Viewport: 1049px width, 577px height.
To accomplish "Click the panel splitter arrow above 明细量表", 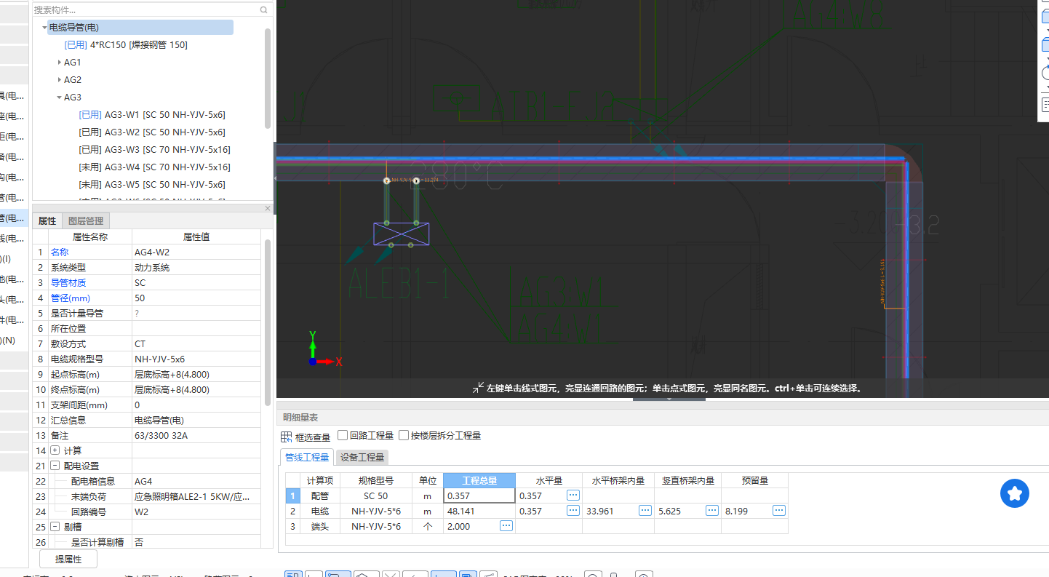I will point(669,399).
